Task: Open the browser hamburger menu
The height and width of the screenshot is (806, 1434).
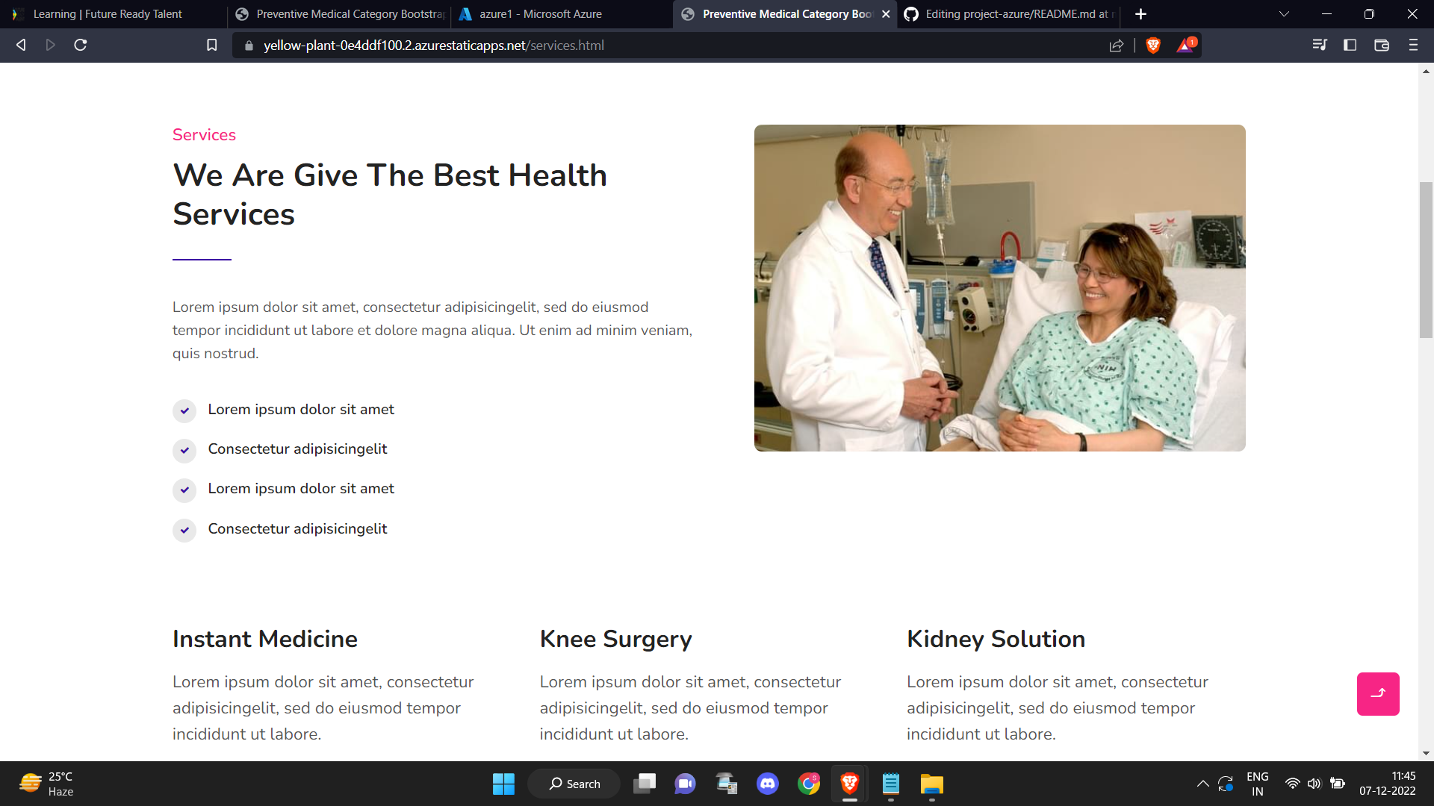Action: coord(1413,46)
